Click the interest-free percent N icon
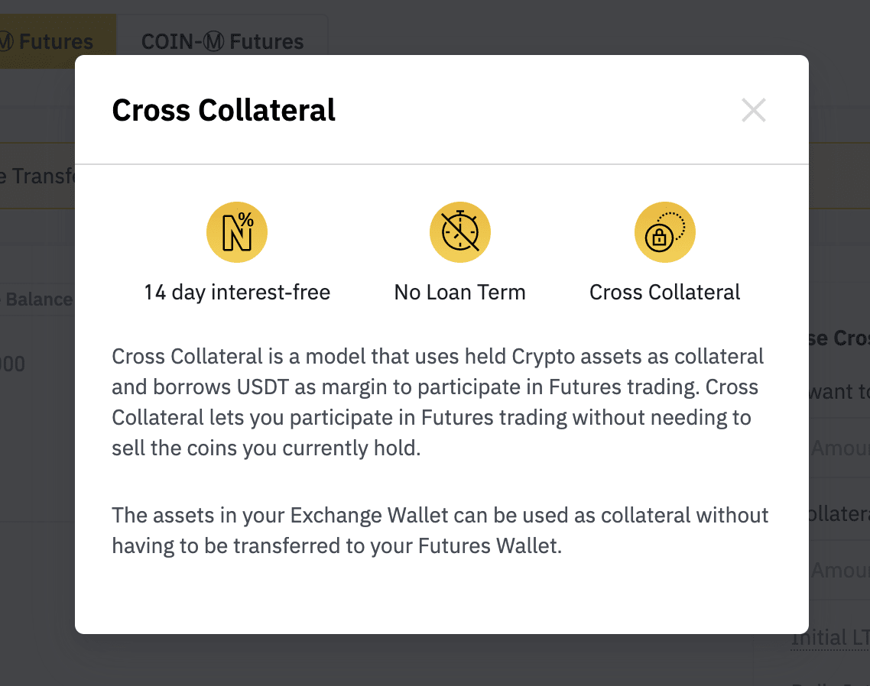The width and height of the screenshot is (870, 686). click(x=237, y=231)
